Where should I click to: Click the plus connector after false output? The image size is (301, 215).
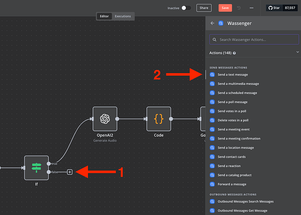[70, 172]
